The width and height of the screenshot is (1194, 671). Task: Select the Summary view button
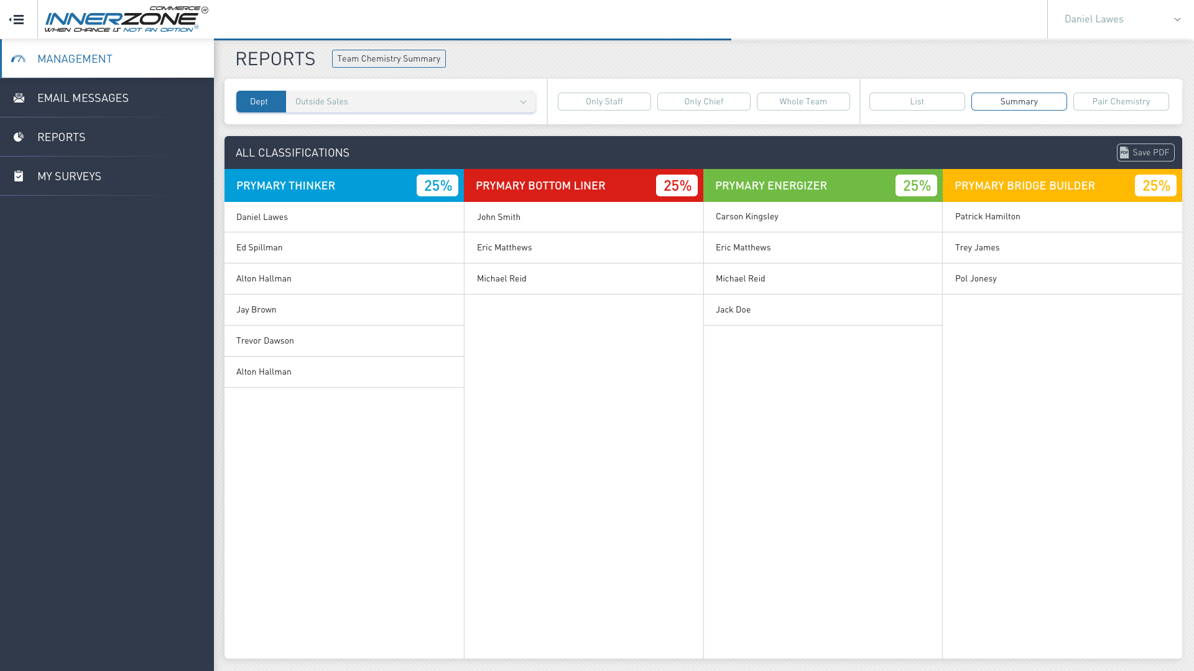1019,102
